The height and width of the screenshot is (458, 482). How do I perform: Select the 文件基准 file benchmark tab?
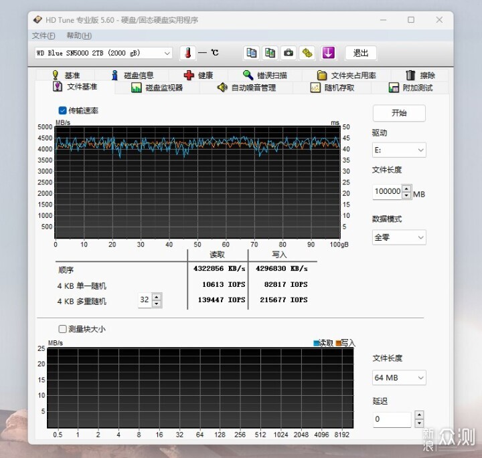[75, 87]
